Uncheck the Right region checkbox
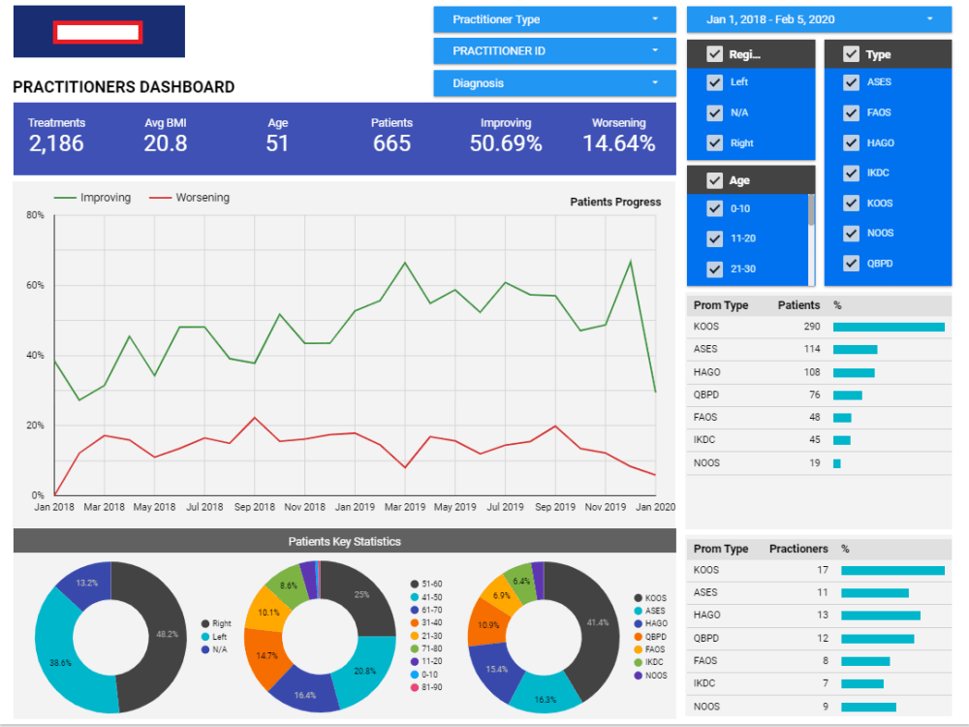969x727 pixels. 714,143
